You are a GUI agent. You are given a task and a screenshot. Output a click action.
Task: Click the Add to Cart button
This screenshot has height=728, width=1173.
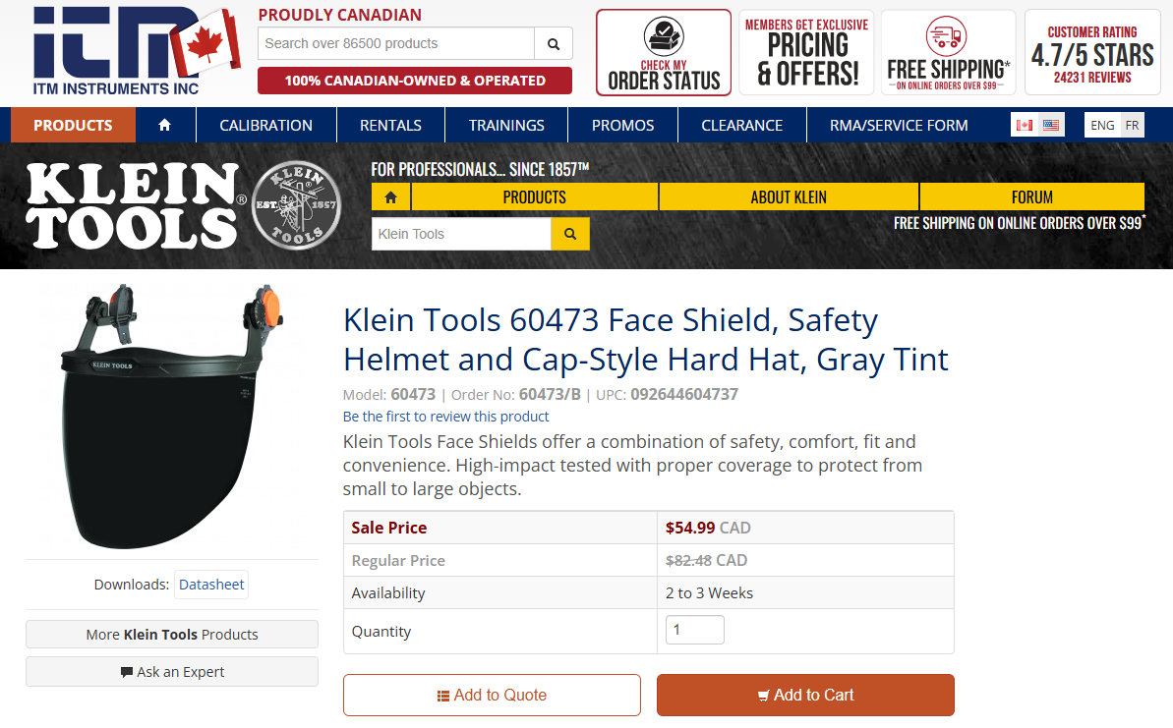point(805,695)
